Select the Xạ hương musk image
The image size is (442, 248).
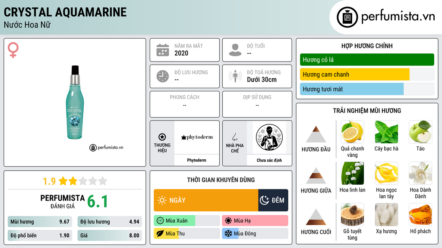pyautogui.click(x=386, y=215)
